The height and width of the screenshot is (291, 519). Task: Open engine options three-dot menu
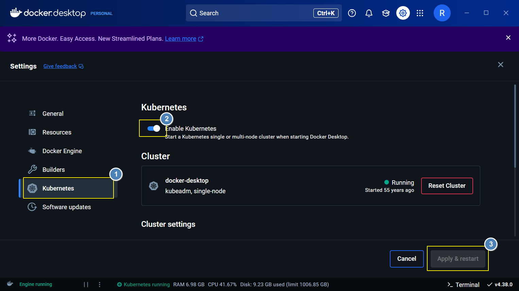coord(100,285)
